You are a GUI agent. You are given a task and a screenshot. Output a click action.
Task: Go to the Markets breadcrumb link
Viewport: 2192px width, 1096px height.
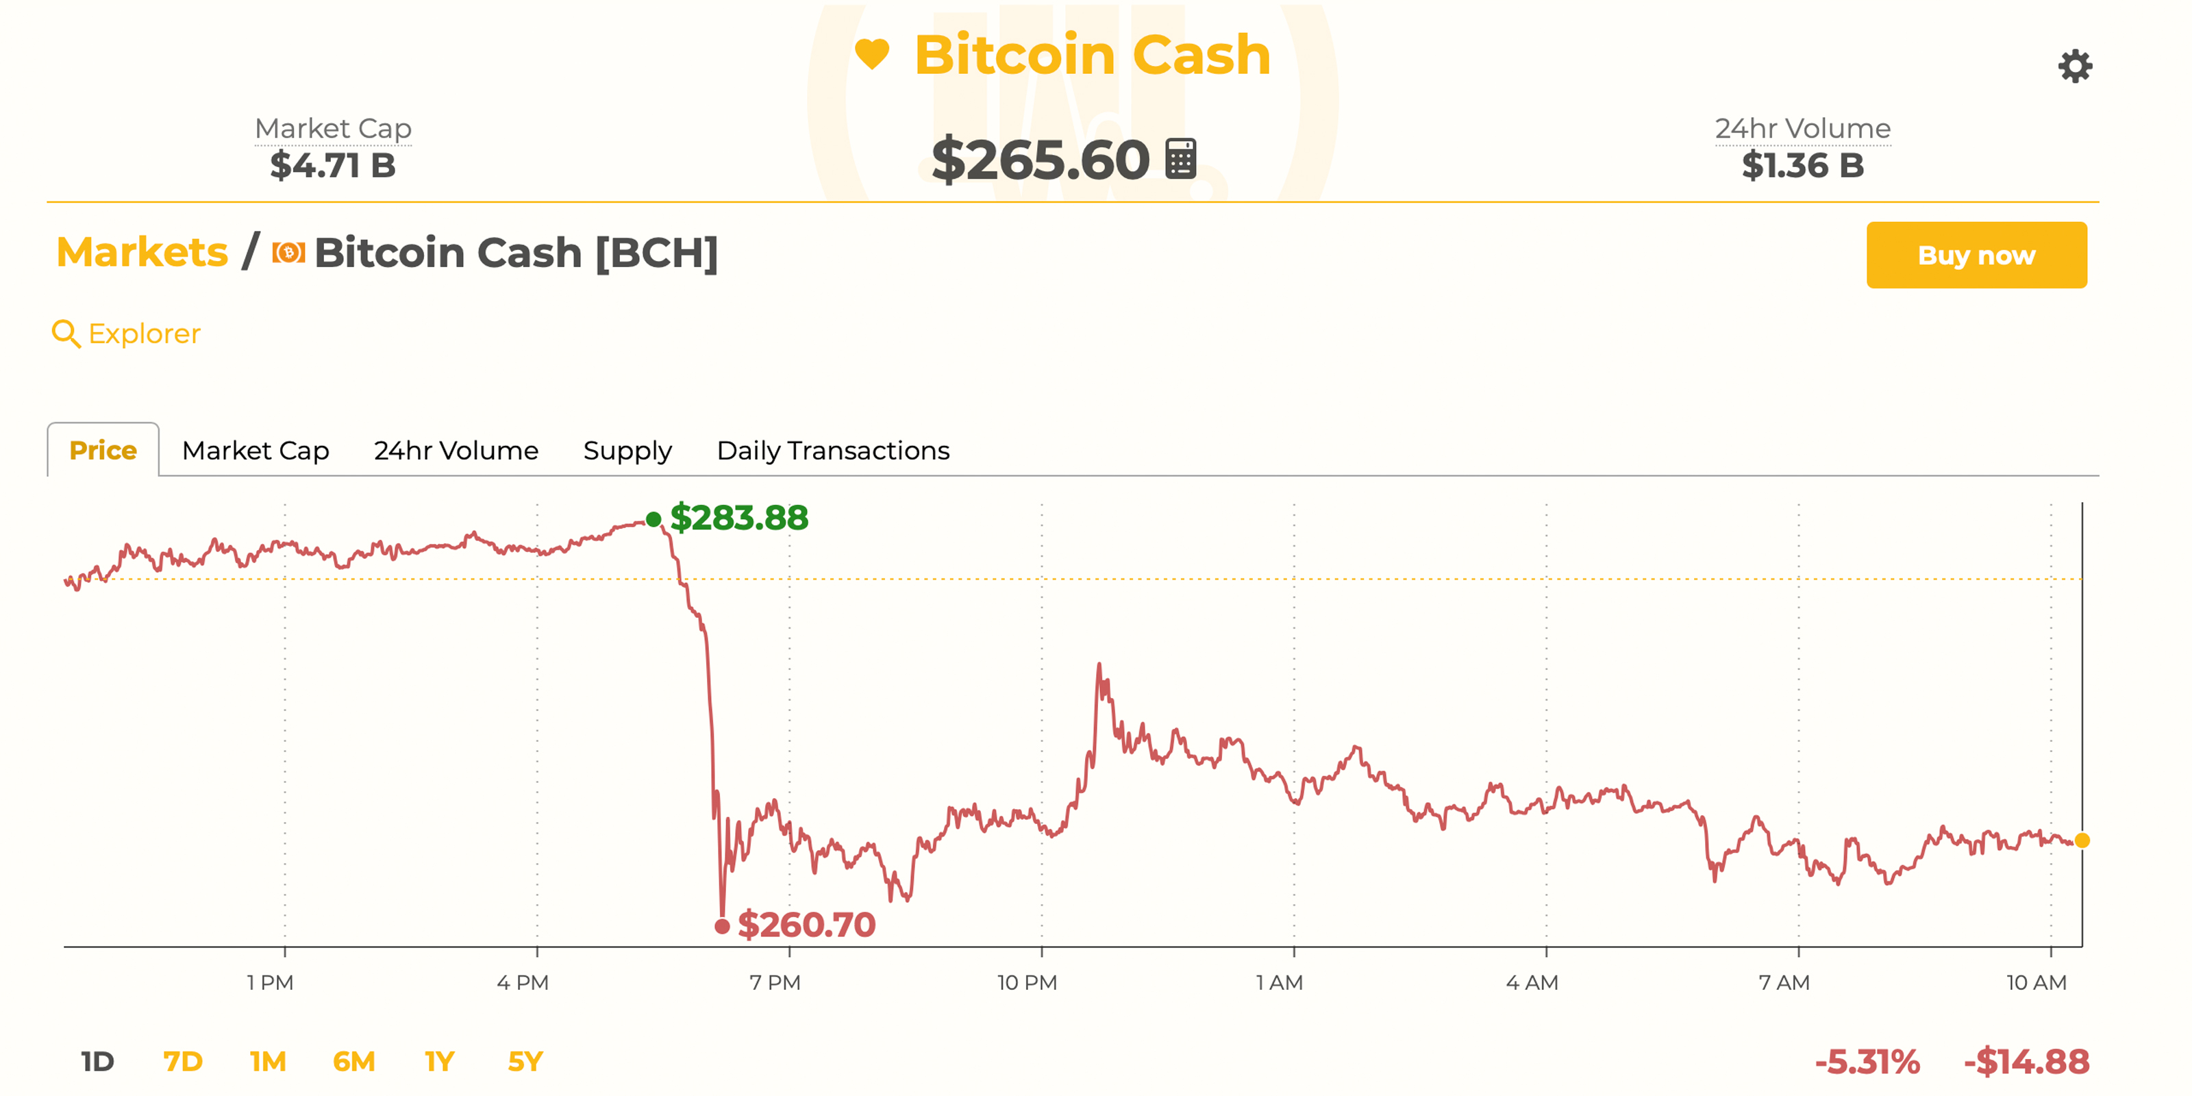[142, 253]
